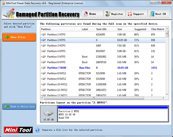173x137 pixels.
Task: Click the Boot CD button
Action: point(159,14)
